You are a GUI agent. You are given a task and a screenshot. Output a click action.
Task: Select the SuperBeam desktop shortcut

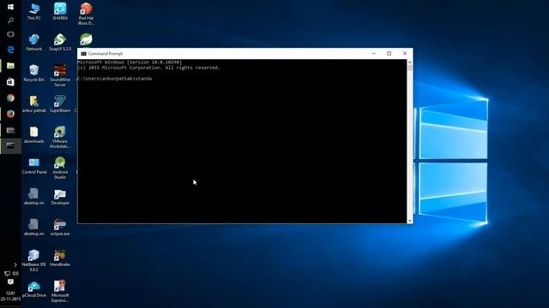coord(60,104)
